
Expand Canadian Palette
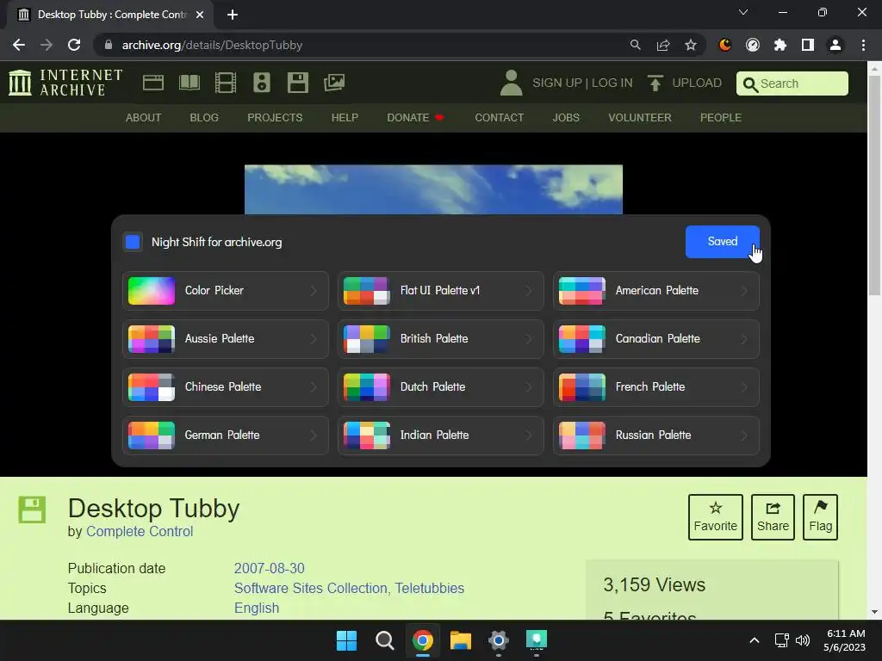[x=655, y=339]
